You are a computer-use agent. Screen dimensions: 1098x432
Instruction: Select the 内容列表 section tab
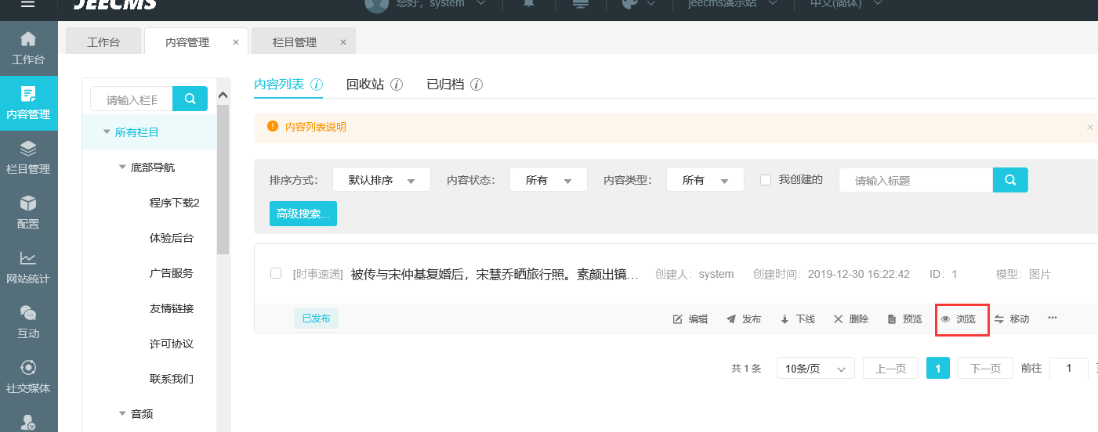(279, 84)
